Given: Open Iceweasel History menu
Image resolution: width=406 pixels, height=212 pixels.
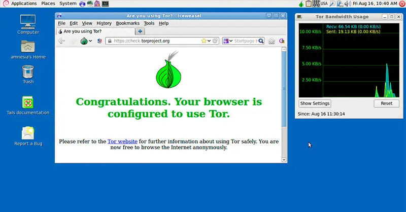Looking at the screenshot, I should point(104,23).
